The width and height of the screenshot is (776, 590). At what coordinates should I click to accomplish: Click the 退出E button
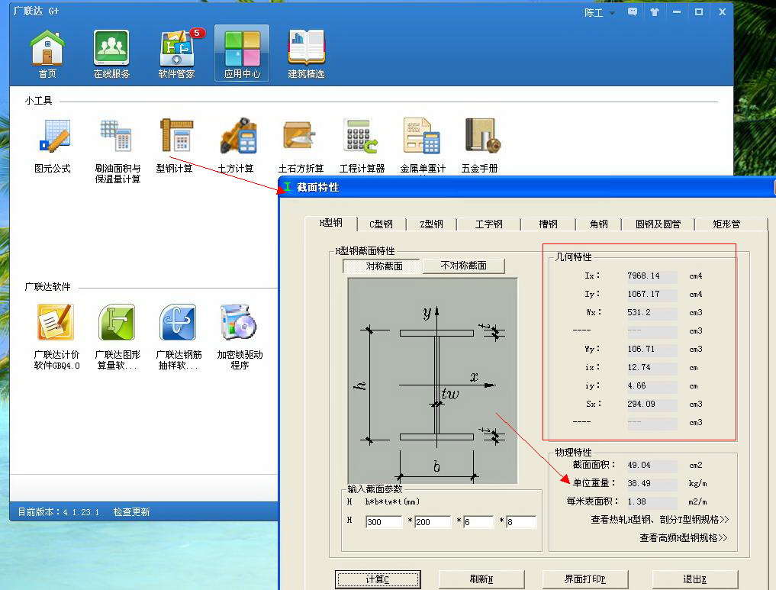[x=695, y=579]
